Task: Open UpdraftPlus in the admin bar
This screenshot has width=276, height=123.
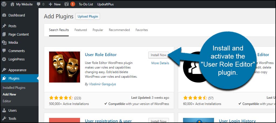Action: click(105, 4)
